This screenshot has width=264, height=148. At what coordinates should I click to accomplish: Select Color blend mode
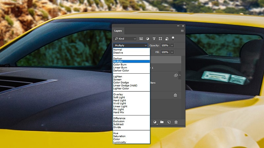(131, 139)
